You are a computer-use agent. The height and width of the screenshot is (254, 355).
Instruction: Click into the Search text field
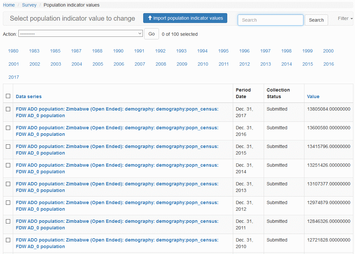click(x=270, y=20)
